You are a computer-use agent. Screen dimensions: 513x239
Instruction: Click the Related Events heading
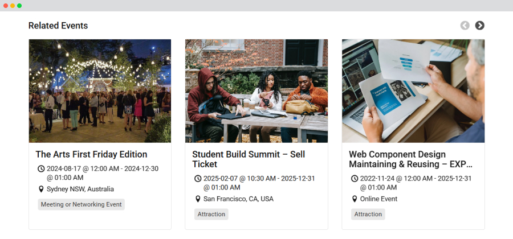(x=58, y=26)
